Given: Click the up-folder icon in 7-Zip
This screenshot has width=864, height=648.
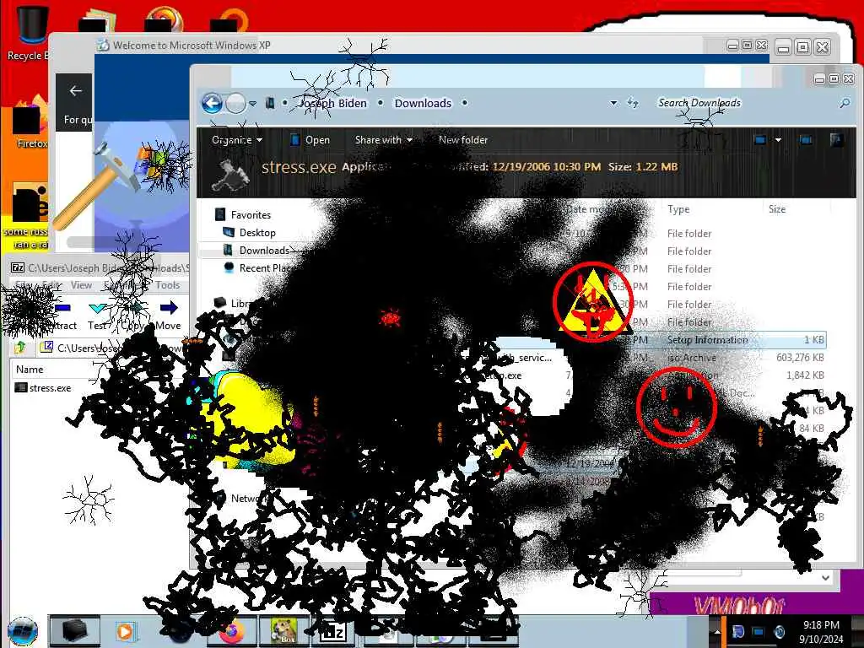Looking at the screenshot, I should coord(20,347).
